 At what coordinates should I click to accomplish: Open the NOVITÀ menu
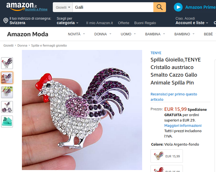coord(76,34)
